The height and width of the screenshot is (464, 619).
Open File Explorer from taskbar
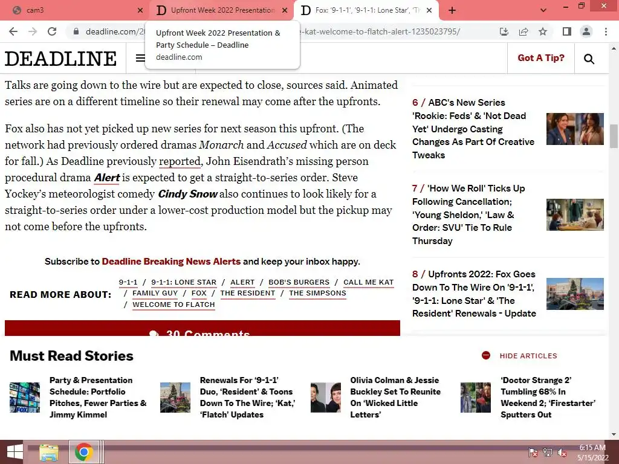pos(49,452)
